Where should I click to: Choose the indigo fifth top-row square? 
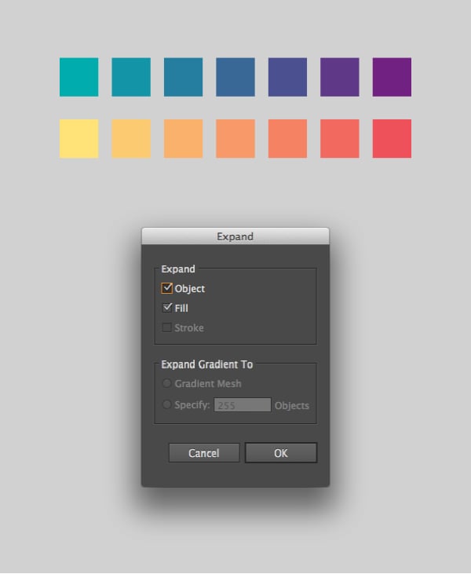(x=287, y=77)
